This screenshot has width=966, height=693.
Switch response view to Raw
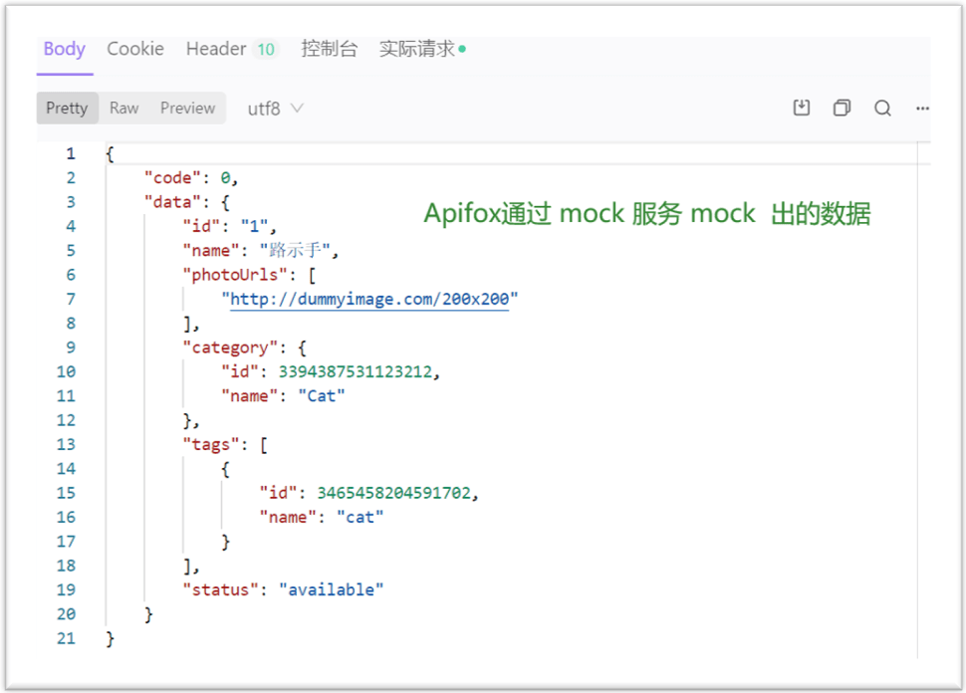point(123,108)
